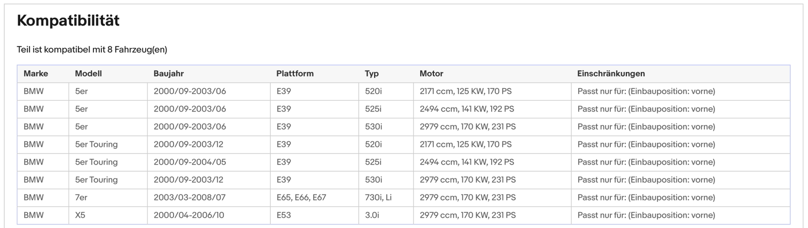Click the E53 platform cell
The height and width of the screenshot is (228, 808).
314,216
